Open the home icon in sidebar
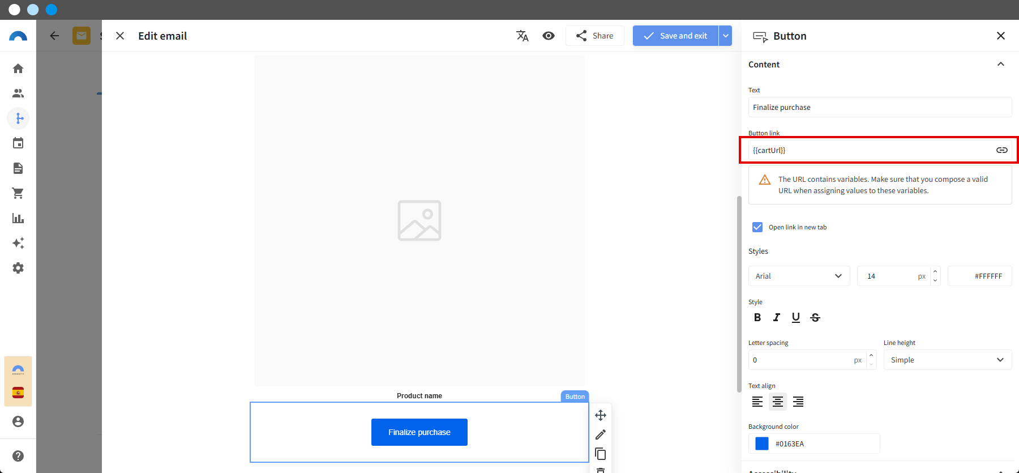This screenshot has height=473, width=1019. tap(18, 69)
